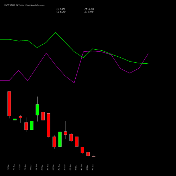Click the 27 Nov date axis label
Screen dimensions: 176x176
[x=65, y=167]
